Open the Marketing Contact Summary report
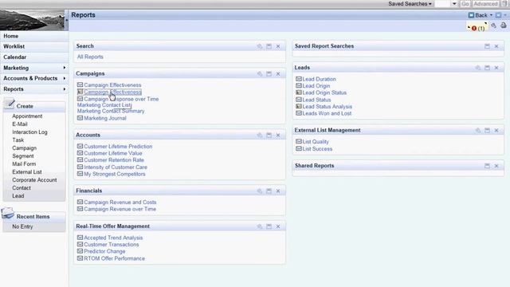This screenshot has width=510, height=287. pos(111,111)
